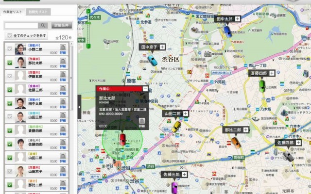Open the document icon in 山田京子 row
This screenshot has height=194, width=311.
tap(63, 169)
